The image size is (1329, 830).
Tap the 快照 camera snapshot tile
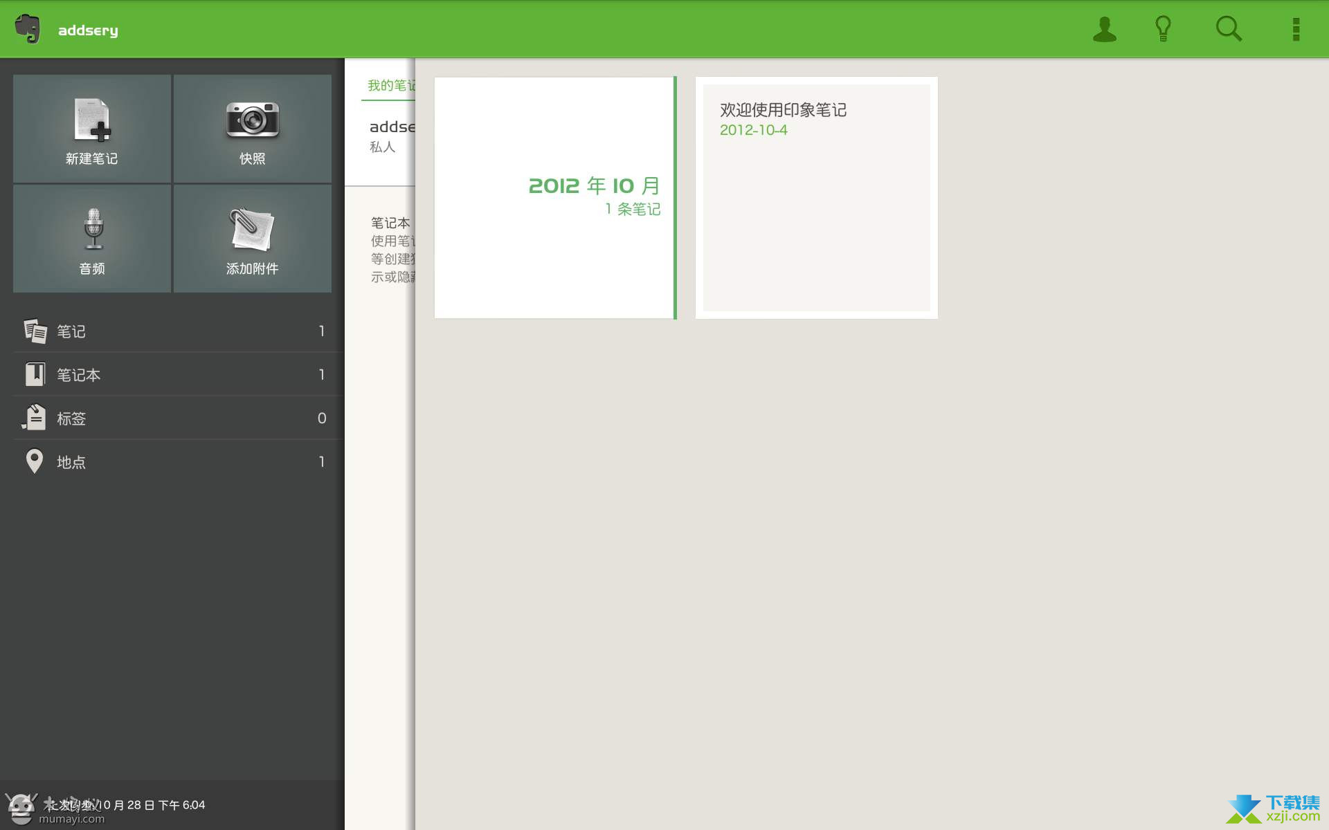(x=252, y=129)
